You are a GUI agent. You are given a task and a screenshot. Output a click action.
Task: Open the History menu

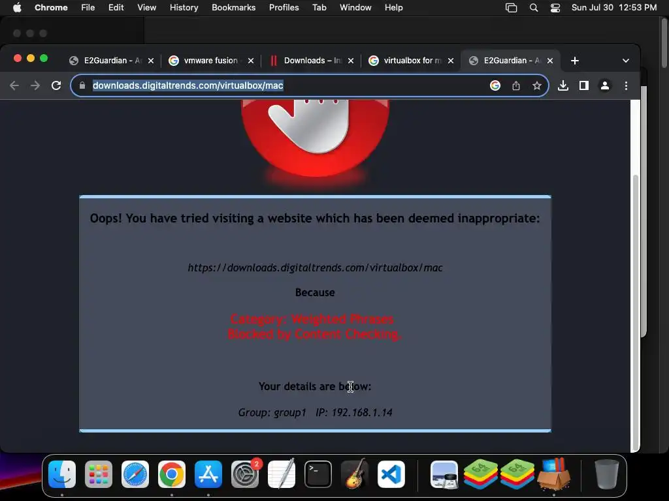[184, 8]
